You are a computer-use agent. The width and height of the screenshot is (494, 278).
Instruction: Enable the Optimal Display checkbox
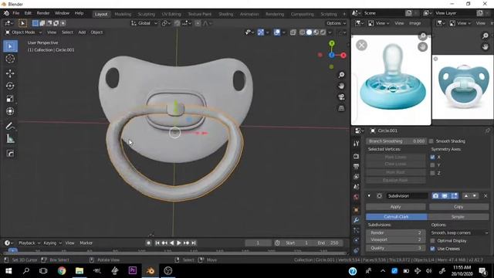432,241
